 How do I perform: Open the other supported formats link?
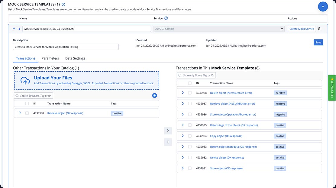(x=138, y=83)
